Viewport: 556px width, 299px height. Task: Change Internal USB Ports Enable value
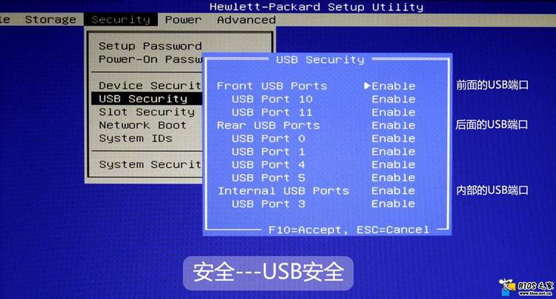coord(393,191)
